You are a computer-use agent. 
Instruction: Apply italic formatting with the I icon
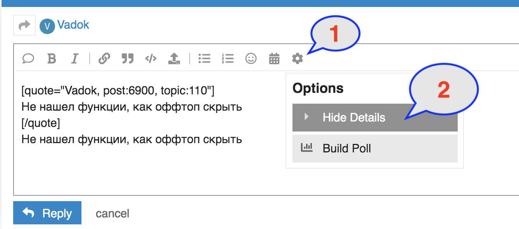pyautogui.click(x=75, y=58)
